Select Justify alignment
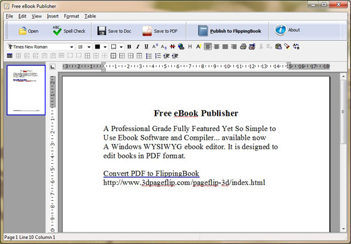Image resolution: width=351 pixels, height=244 pixels. tap(225, 47)
